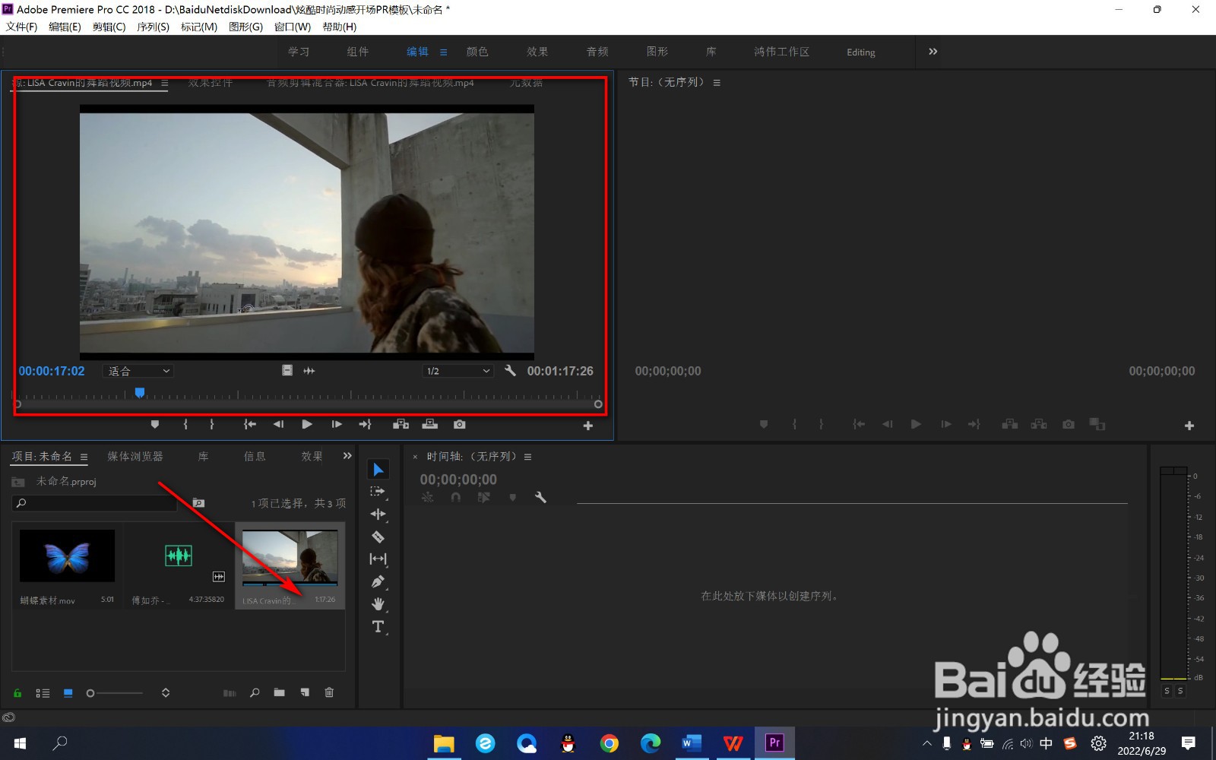Click the Source monitor playhead marker

(140, 393)
